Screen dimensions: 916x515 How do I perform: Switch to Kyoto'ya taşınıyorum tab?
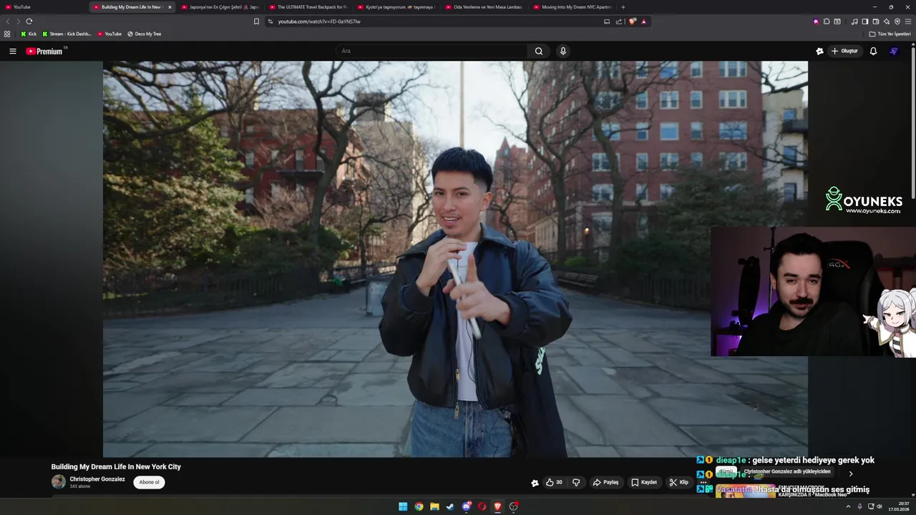coord(396,7)
